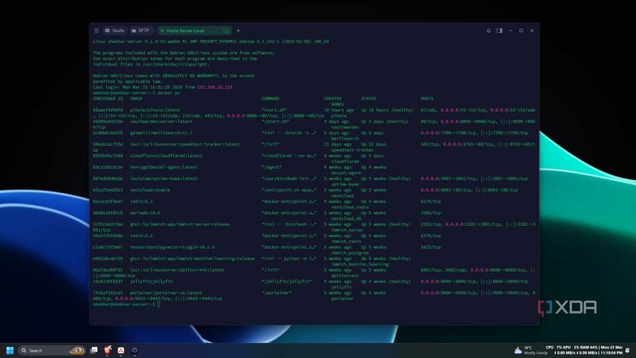Click the nextcloud_db container name
Screen dimensions: 636x358
pyautogui.click(x=346, y=219)
